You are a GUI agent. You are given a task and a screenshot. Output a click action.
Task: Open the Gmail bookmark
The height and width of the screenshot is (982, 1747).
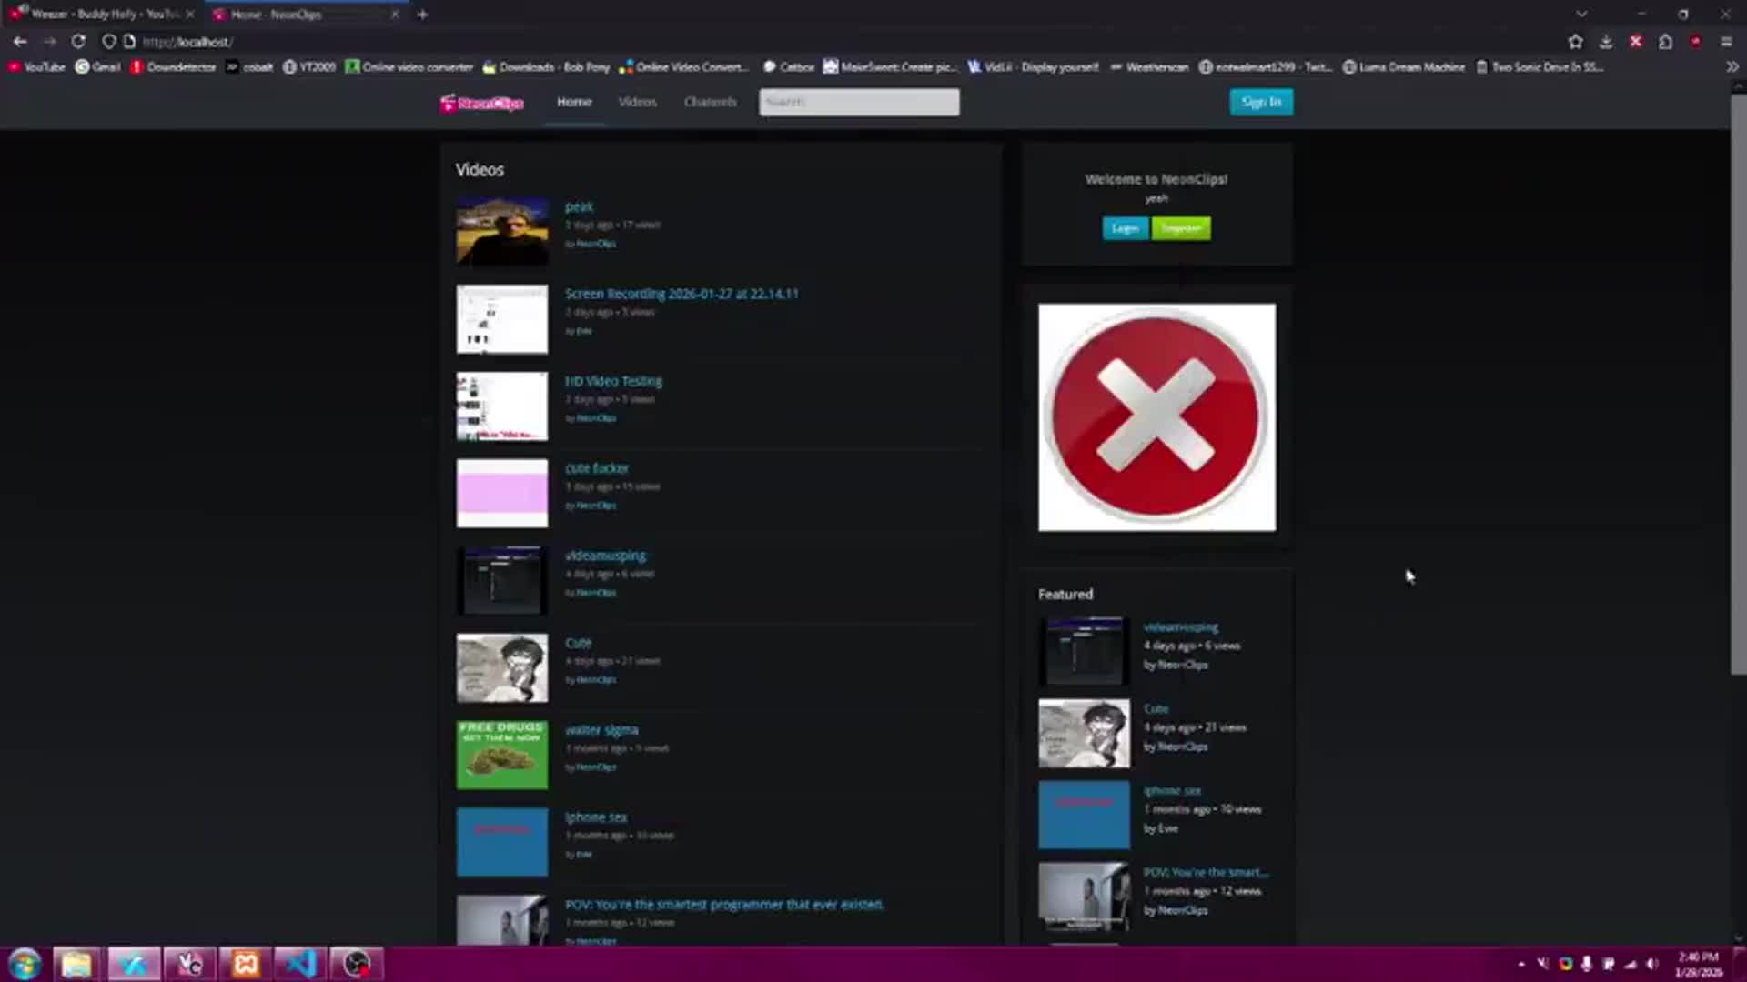click(98, 67)
